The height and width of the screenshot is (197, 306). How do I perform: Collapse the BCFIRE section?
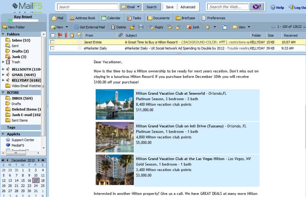click(3, 92)
